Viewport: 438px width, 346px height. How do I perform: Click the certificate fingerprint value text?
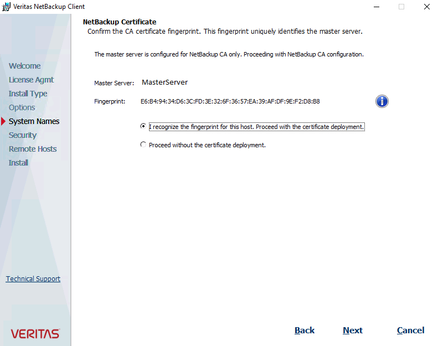pyautogui.click(x=230, y=101)
